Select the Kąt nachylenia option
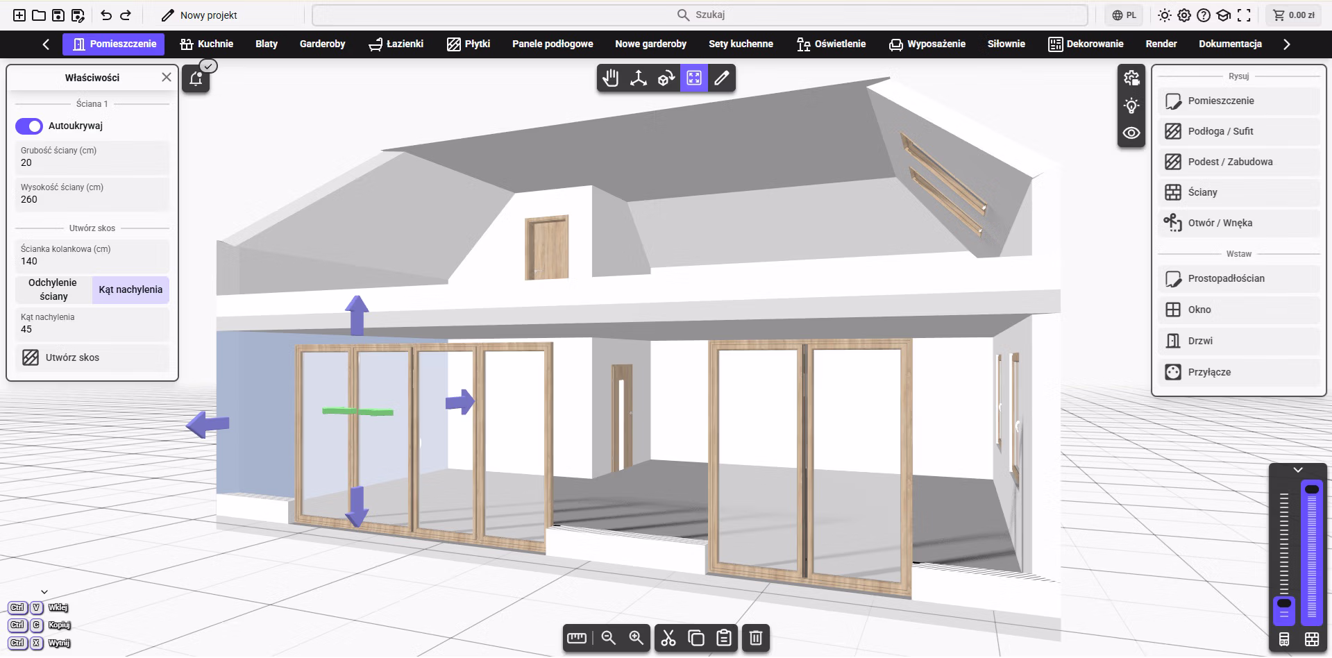Image resolution: width=1332 pixels, height=658 pixels. [x=130, y=289]
